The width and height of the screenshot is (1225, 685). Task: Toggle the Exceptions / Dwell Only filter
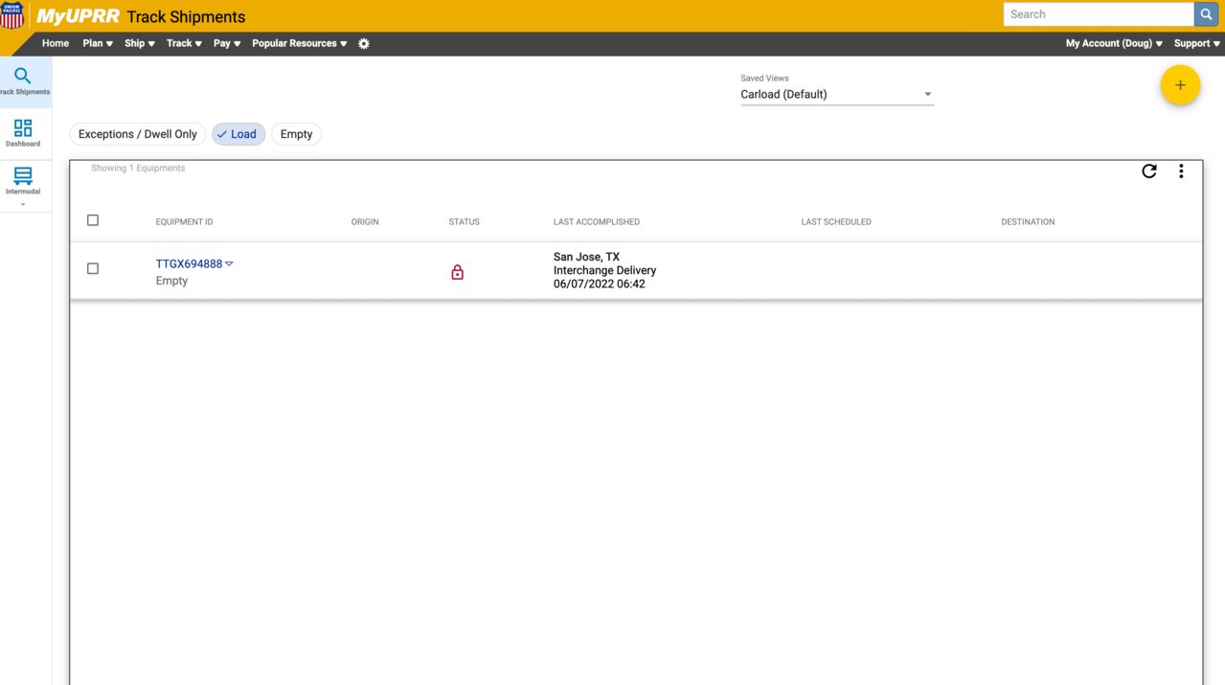point(138,134)
